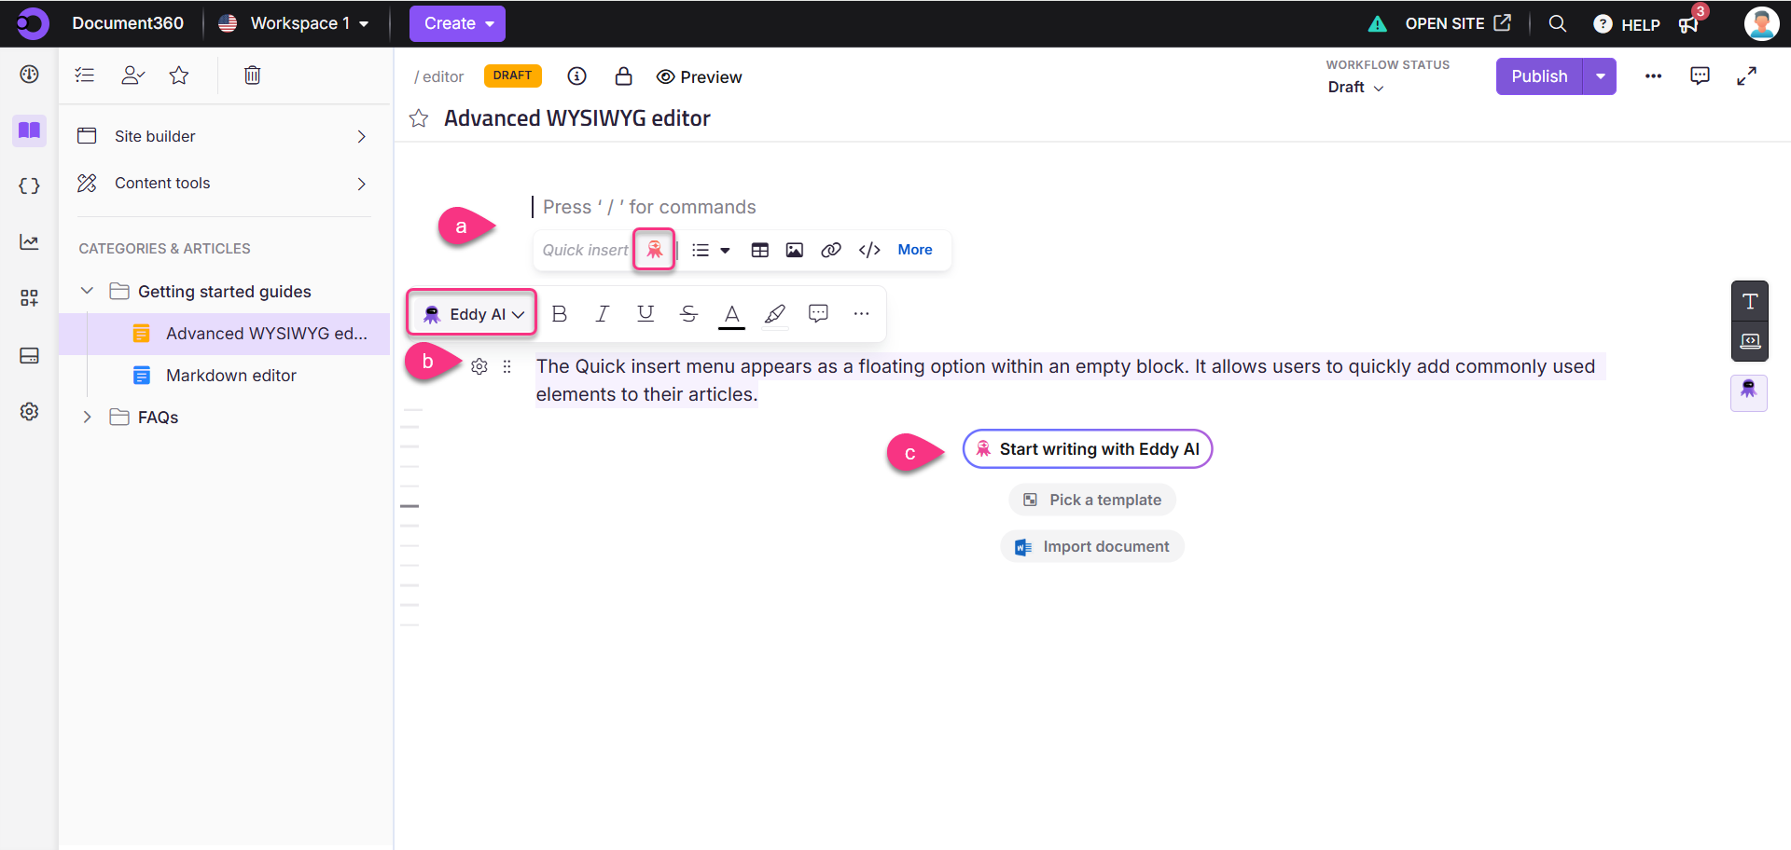Click the Publish button
This screenshot has height=850, width=1791.
click(x=1539, y=76)
